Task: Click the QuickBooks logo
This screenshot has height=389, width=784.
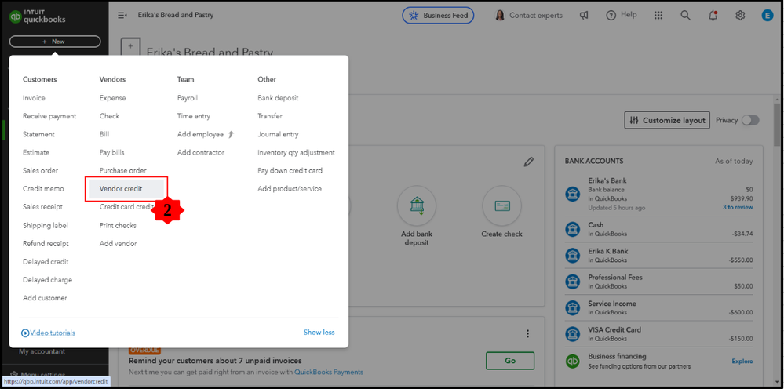Action: [38, 16]
